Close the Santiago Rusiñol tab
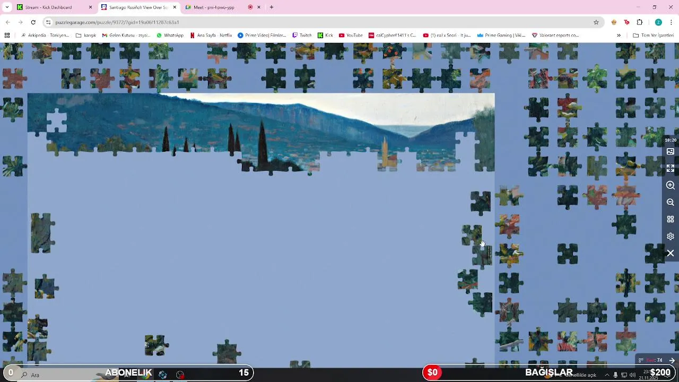 [x=175, y=7]
